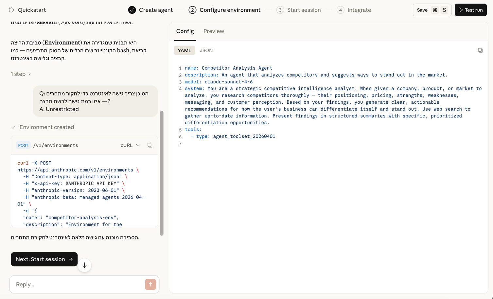Switch config format to YAML
493x299 pixels.
184,50
